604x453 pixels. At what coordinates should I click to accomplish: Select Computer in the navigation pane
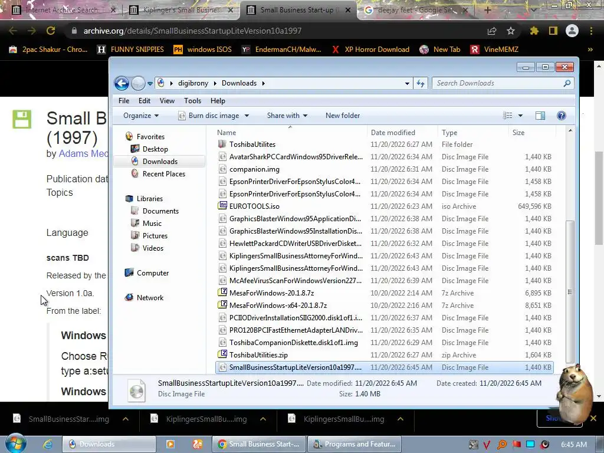click(x=153, y=273)
